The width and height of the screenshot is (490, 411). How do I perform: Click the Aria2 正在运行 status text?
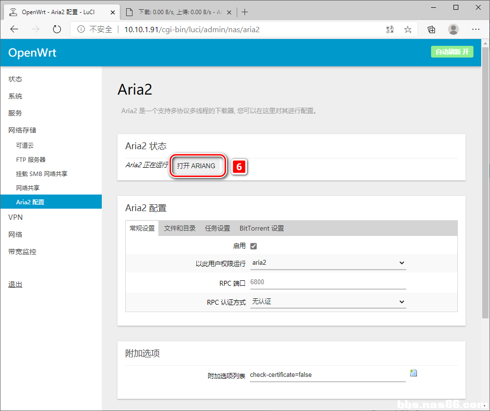point(146,165)
